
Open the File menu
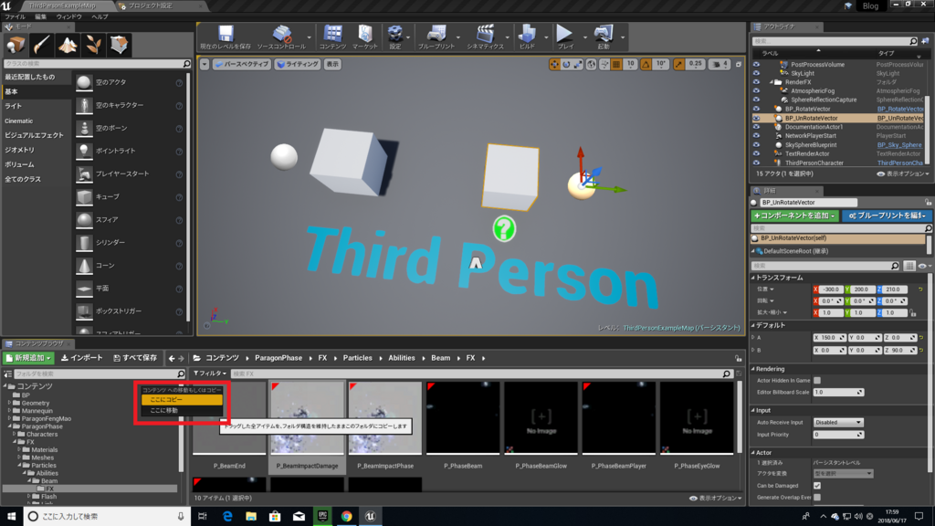(x=15, y=16)
